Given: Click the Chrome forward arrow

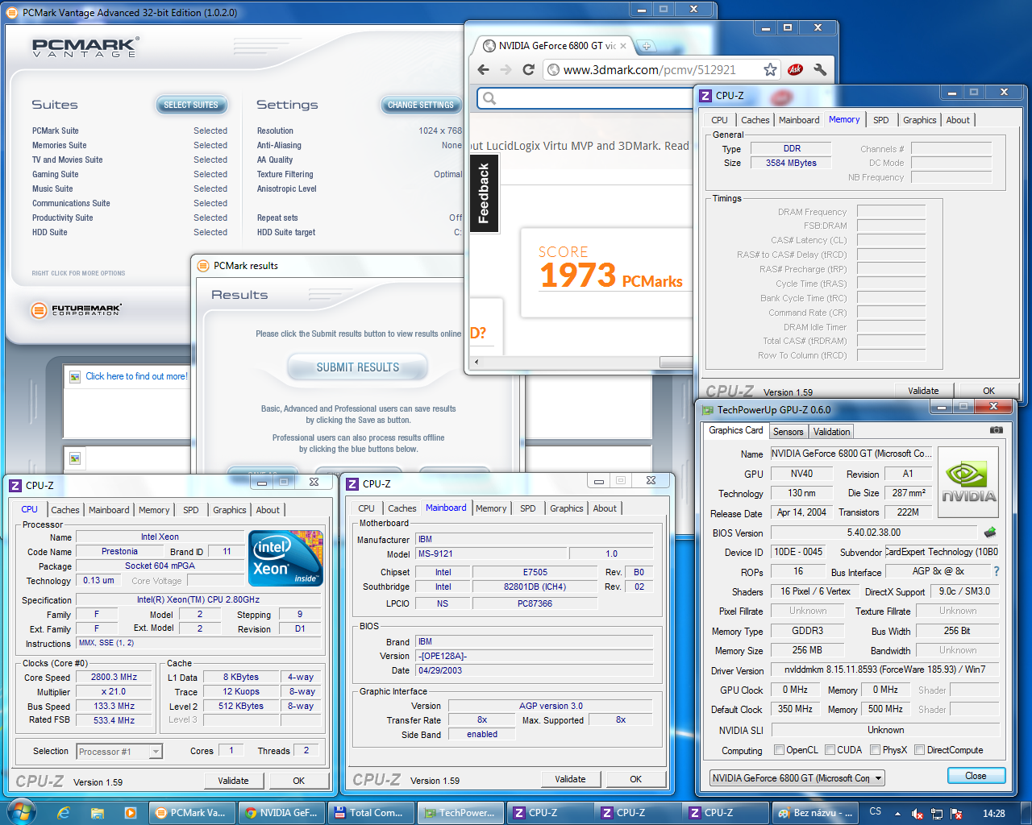Looking at the screenshot, I should [506, 69].
